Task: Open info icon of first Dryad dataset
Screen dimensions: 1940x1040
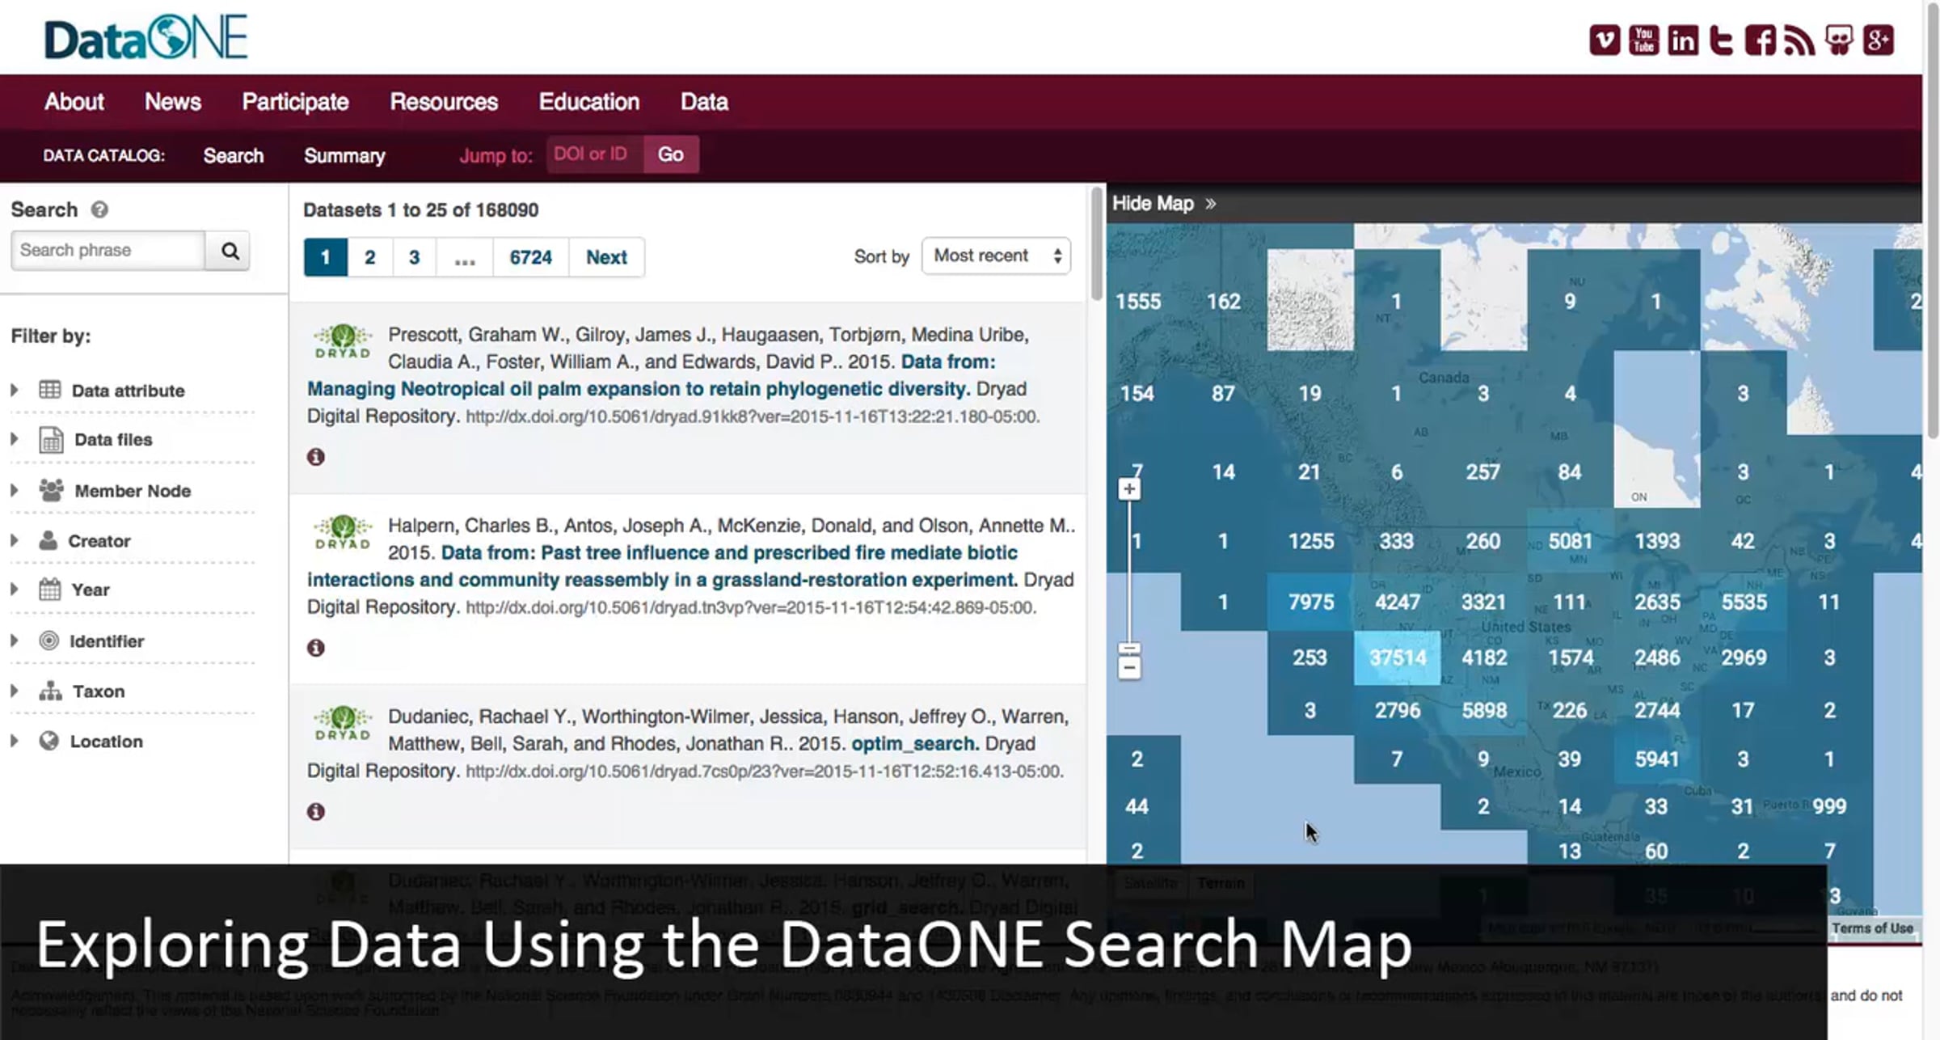Action: point(316,457)
